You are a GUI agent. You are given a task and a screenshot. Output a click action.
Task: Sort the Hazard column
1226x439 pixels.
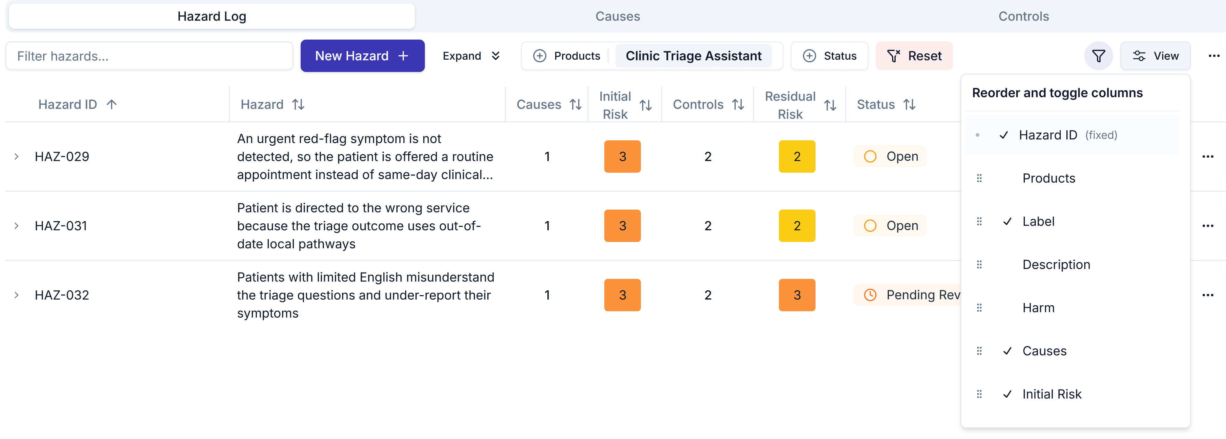tap(299, 105)
